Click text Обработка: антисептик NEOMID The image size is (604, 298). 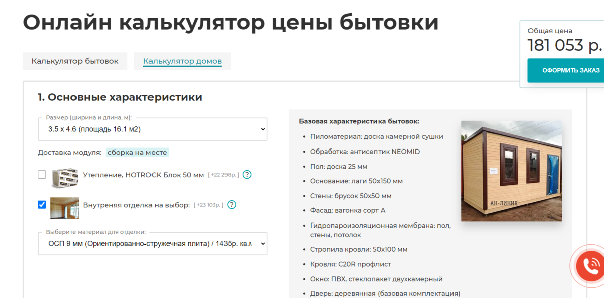(x=365, y=152)
